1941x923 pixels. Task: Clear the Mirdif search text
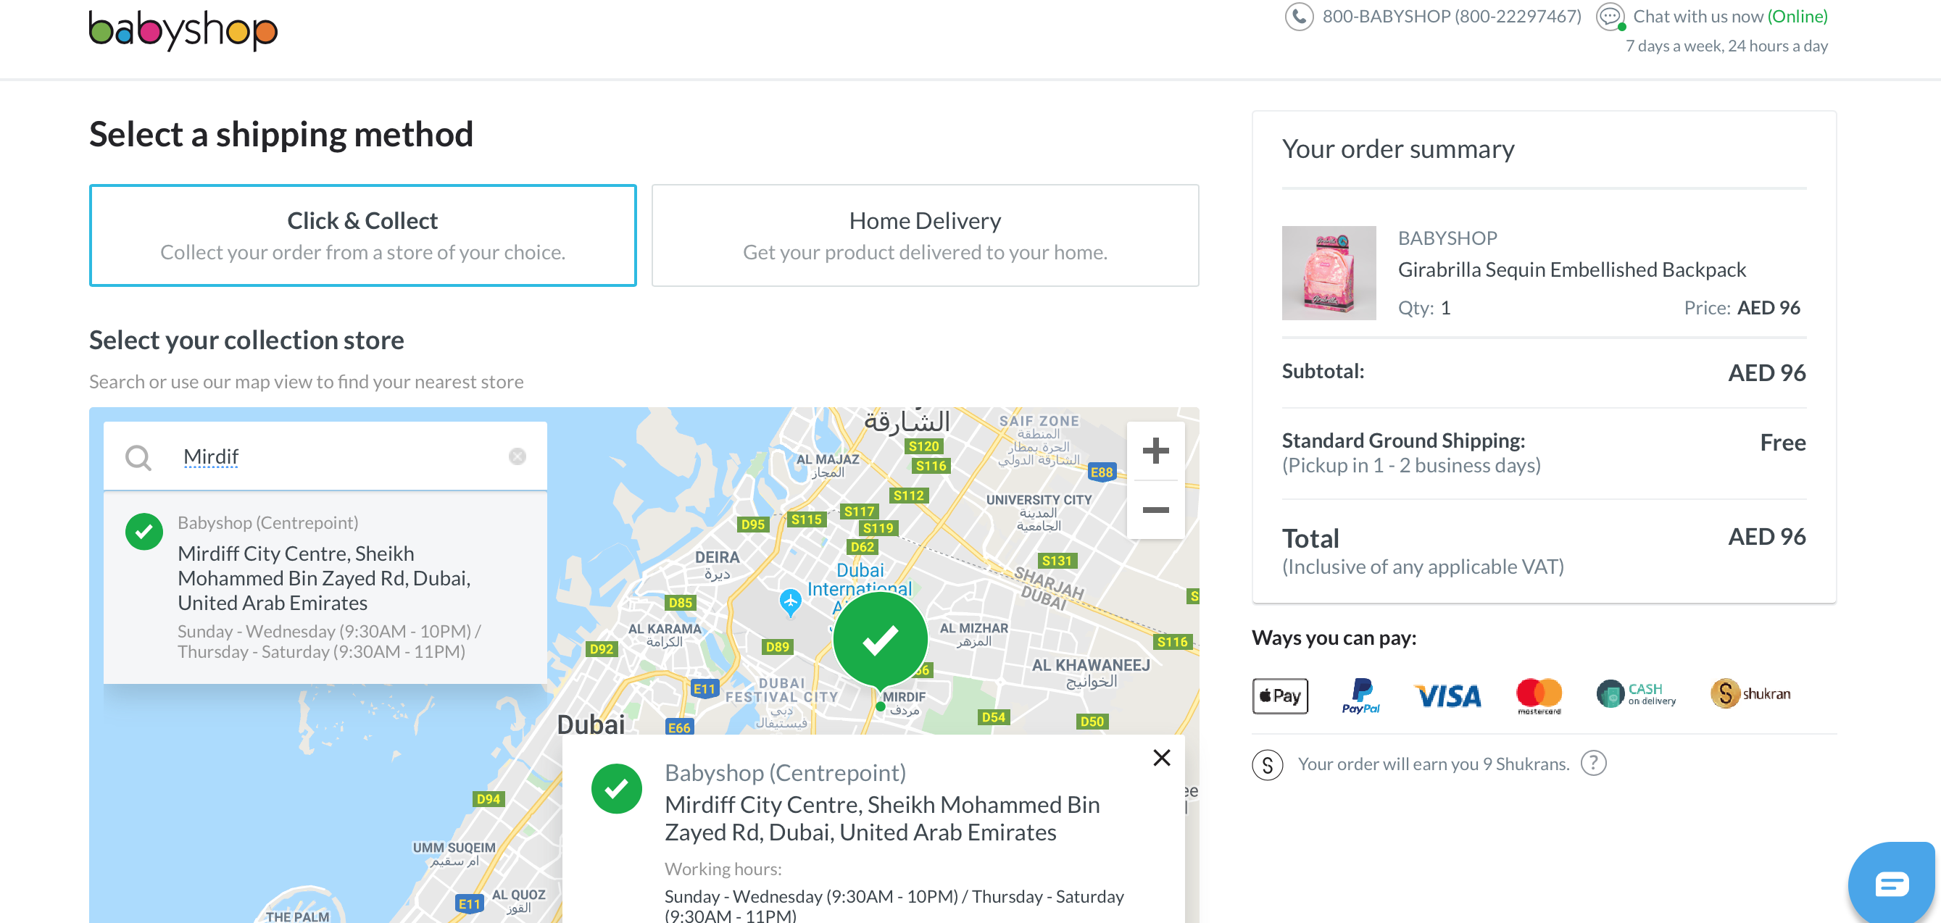pyautogui.click(x=517, y=456)
